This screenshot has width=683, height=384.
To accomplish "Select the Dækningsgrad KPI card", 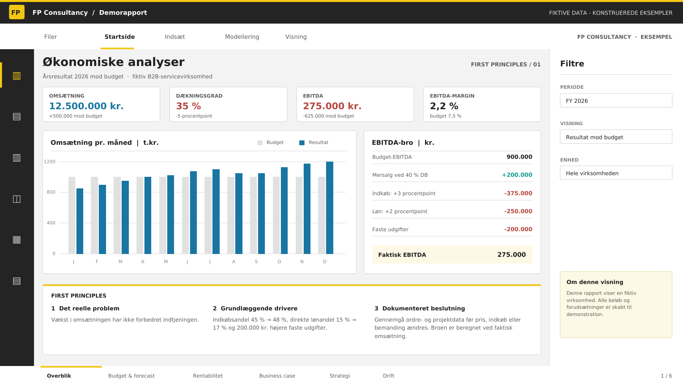I will (228, 104).
